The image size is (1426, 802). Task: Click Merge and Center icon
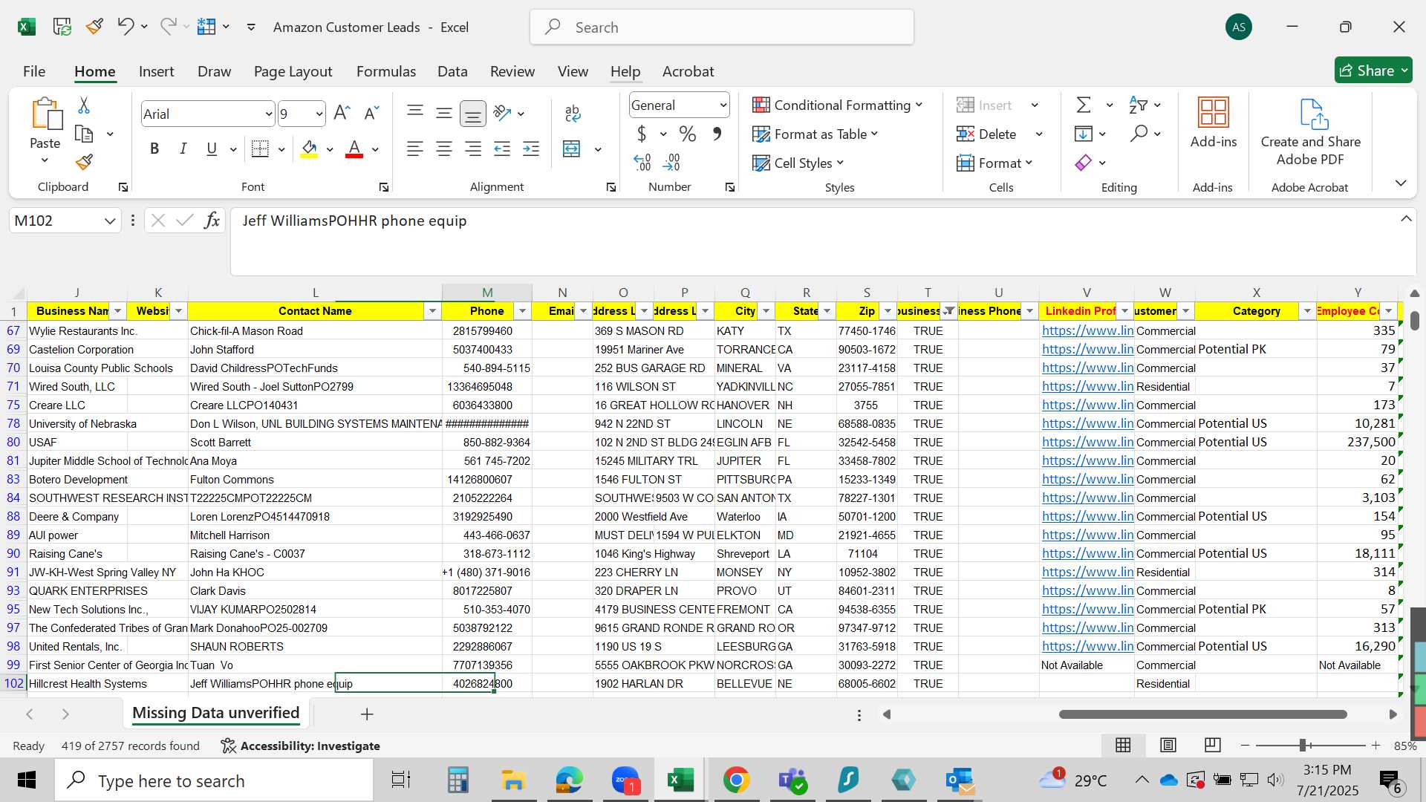(571, 149)
